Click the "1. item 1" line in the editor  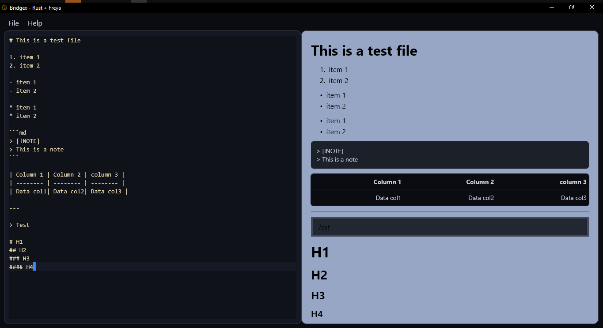(x=24, y=57)
